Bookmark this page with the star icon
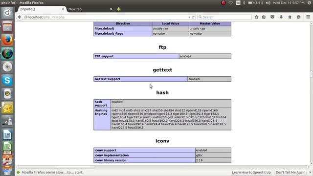313x176 pixels. [256, 17]
